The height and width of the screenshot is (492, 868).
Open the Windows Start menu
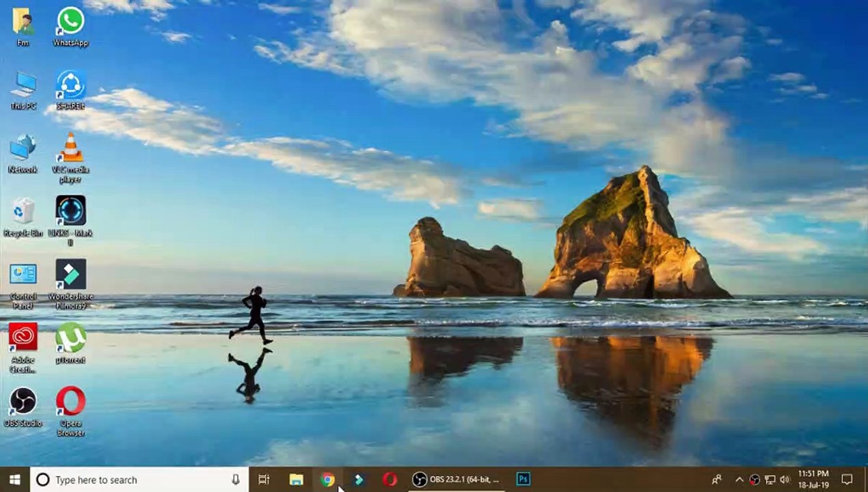click(x=15, y=480)
